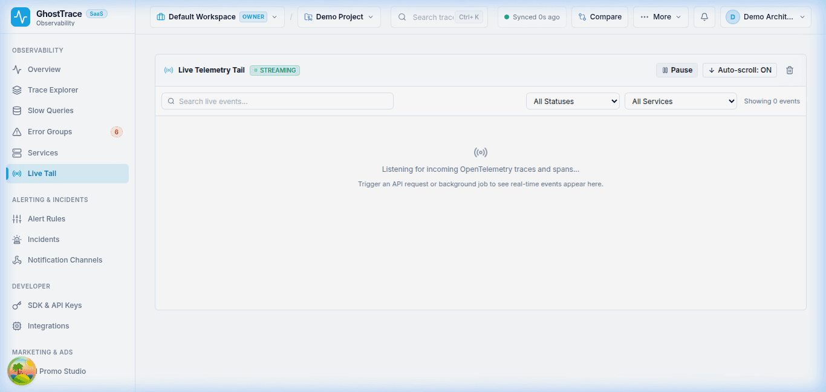The height and width of the screenshot is (392, 826).
Task: Click the Trace Explorer layers icon
Action: click(x=17, y=90)
